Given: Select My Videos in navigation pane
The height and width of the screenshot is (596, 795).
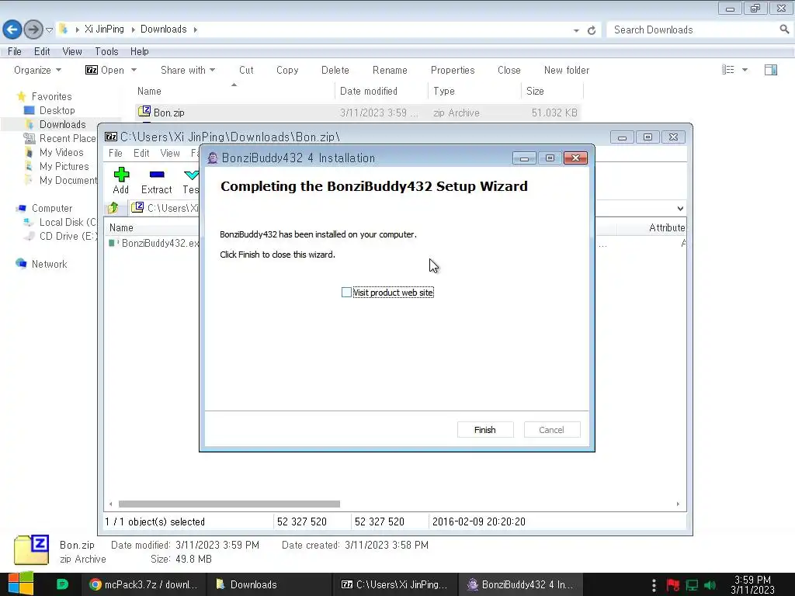Looking at the screenshot, I should coord(61,153).
